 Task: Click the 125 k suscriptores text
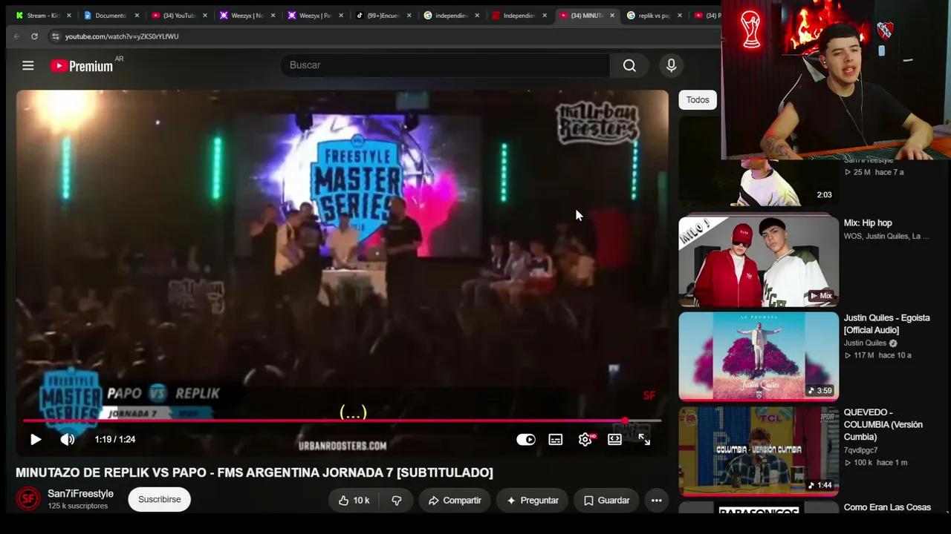(78, 506)
